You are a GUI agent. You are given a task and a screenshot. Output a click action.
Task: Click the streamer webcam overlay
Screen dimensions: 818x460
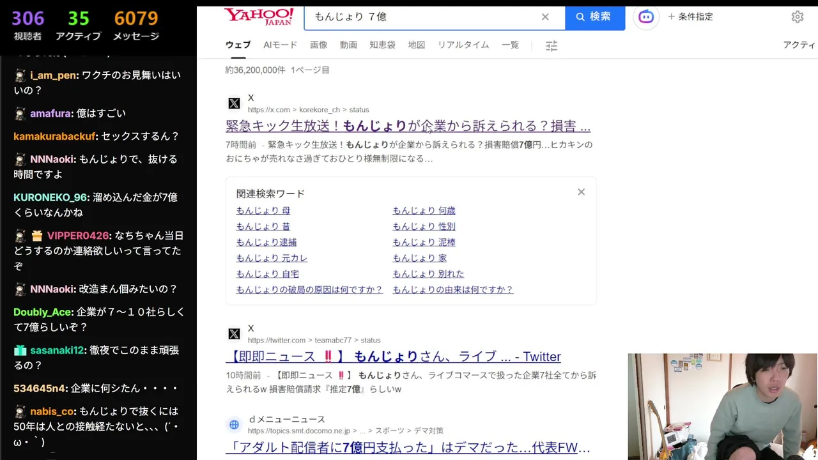[x=722, y=407]
